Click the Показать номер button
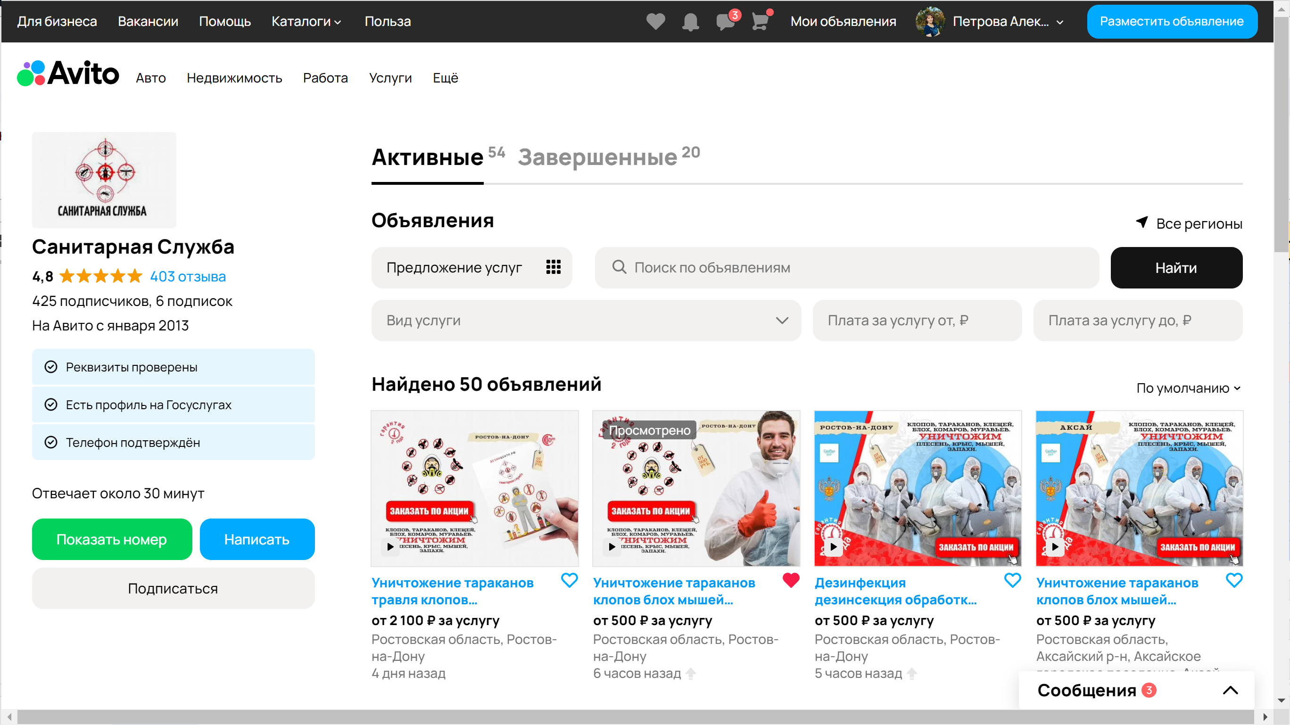1290x725 pixels. click(112, 539)
